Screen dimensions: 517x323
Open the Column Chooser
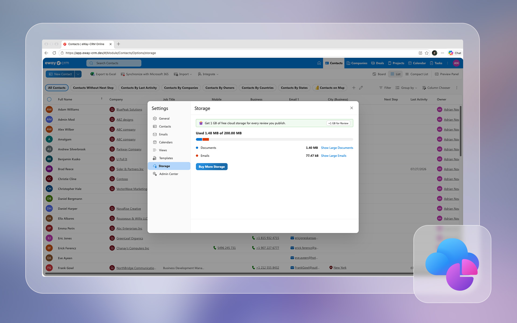pyautogui.click(x=436, y=88)
